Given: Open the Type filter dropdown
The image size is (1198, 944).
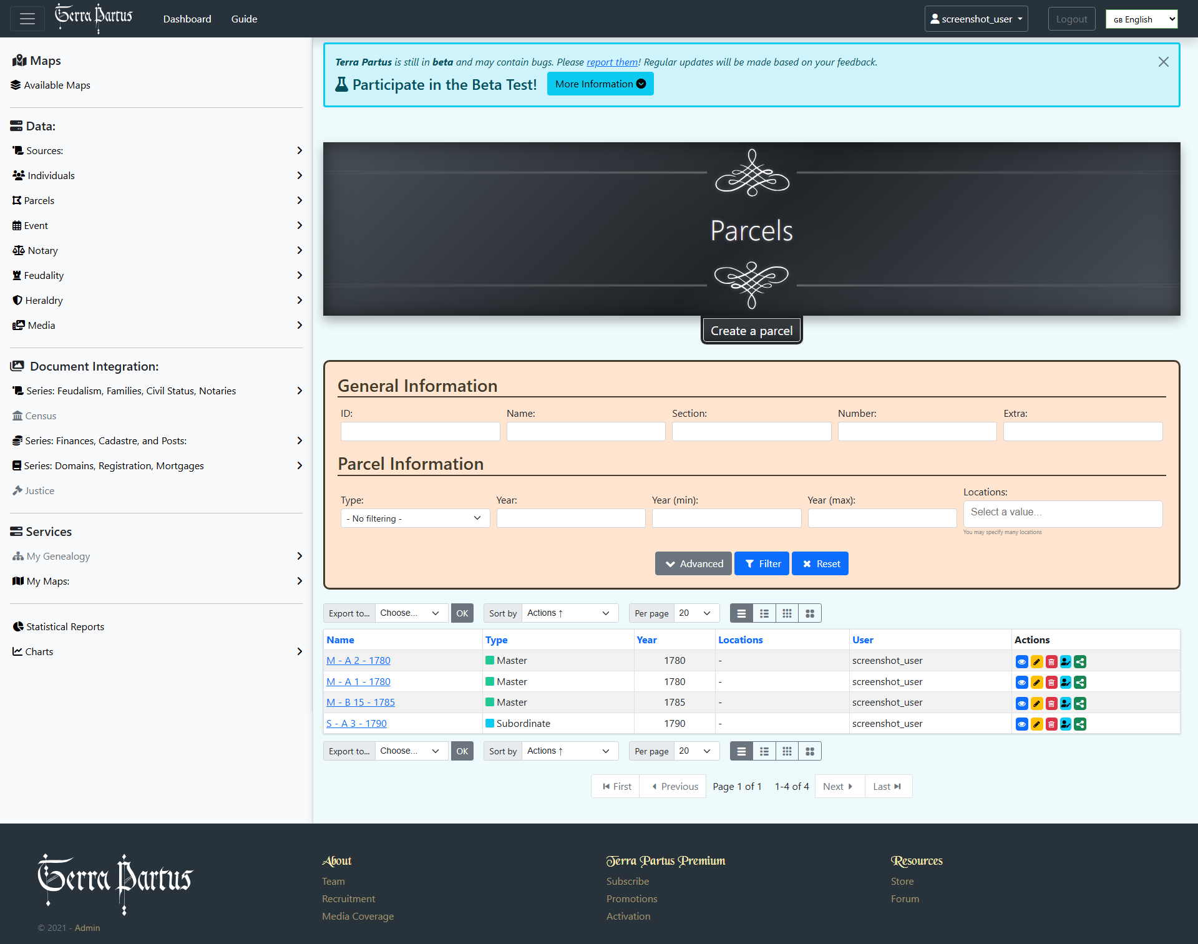Looking at the screenshot, I should click(415, 518).
